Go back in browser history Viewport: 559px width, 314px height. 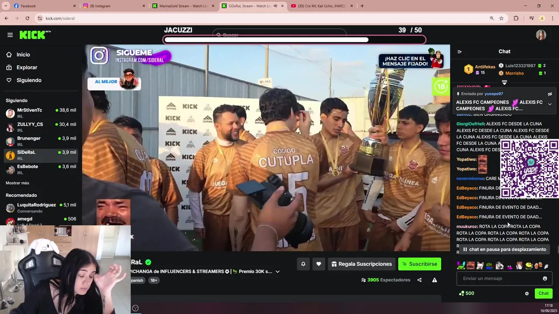[6, 18]
